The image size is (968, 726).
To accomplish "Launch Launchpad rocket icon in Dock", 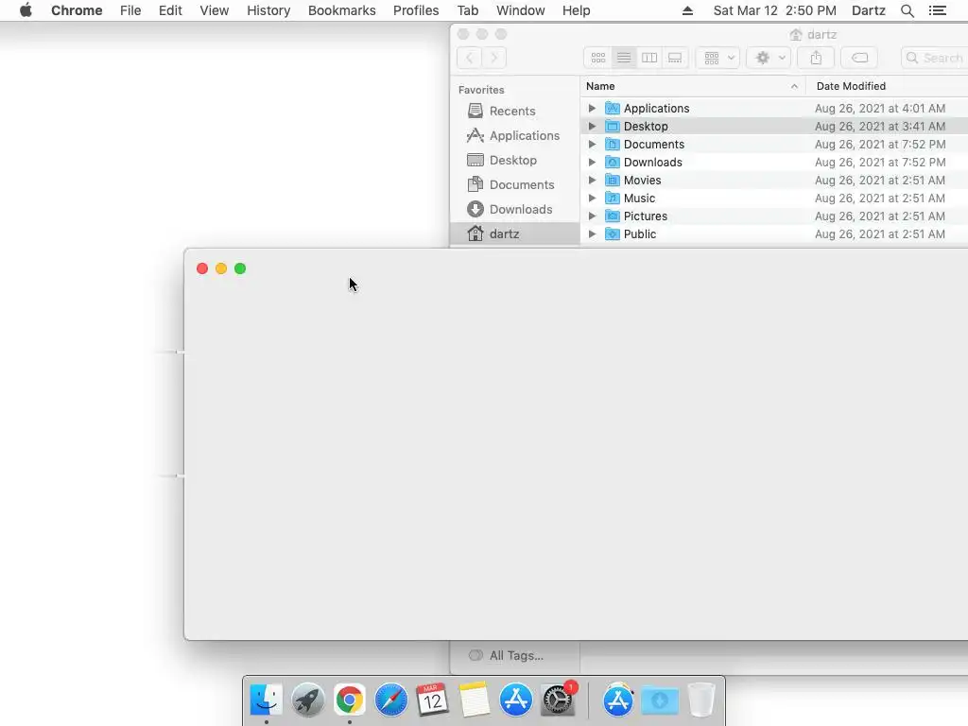I will coord(307,700).
